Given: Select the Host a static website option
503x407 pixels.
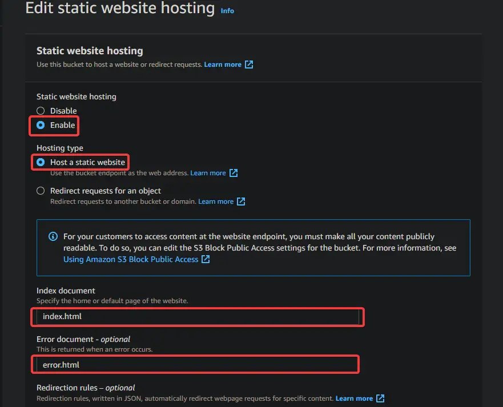Looking at the screenshot, I should coord(41,162).
